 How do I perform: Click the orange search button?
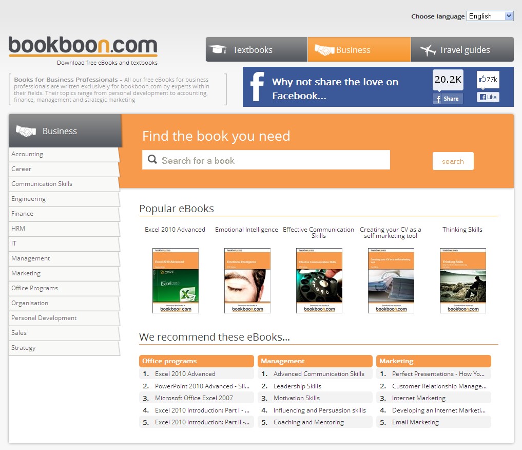pos(453,161)
